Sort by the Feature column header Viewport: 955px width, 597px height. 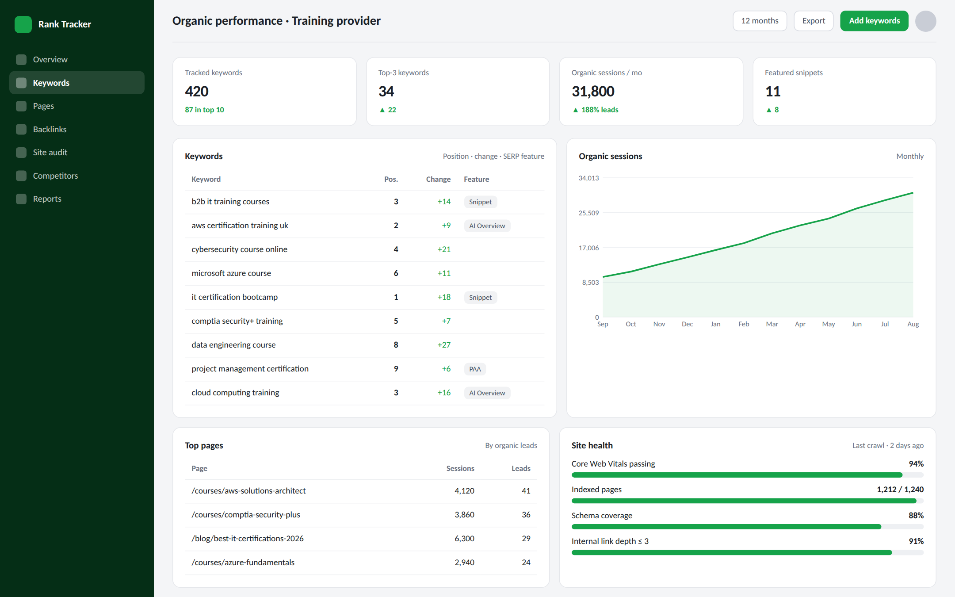click(476, 179)
